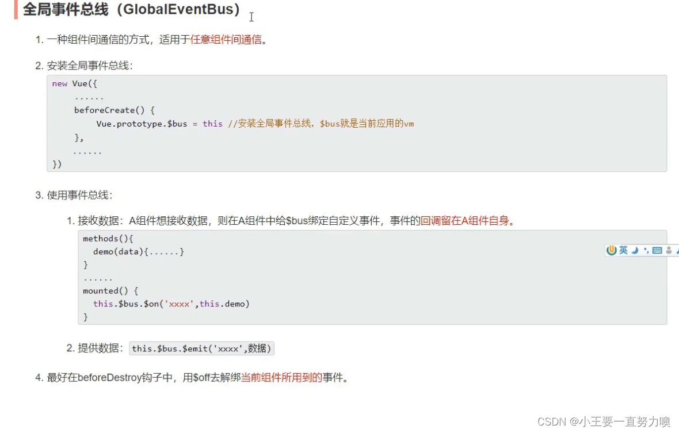The image size is (679, 433).
Task: Toggle the punctuation mode icon
Action: [646, 250]
